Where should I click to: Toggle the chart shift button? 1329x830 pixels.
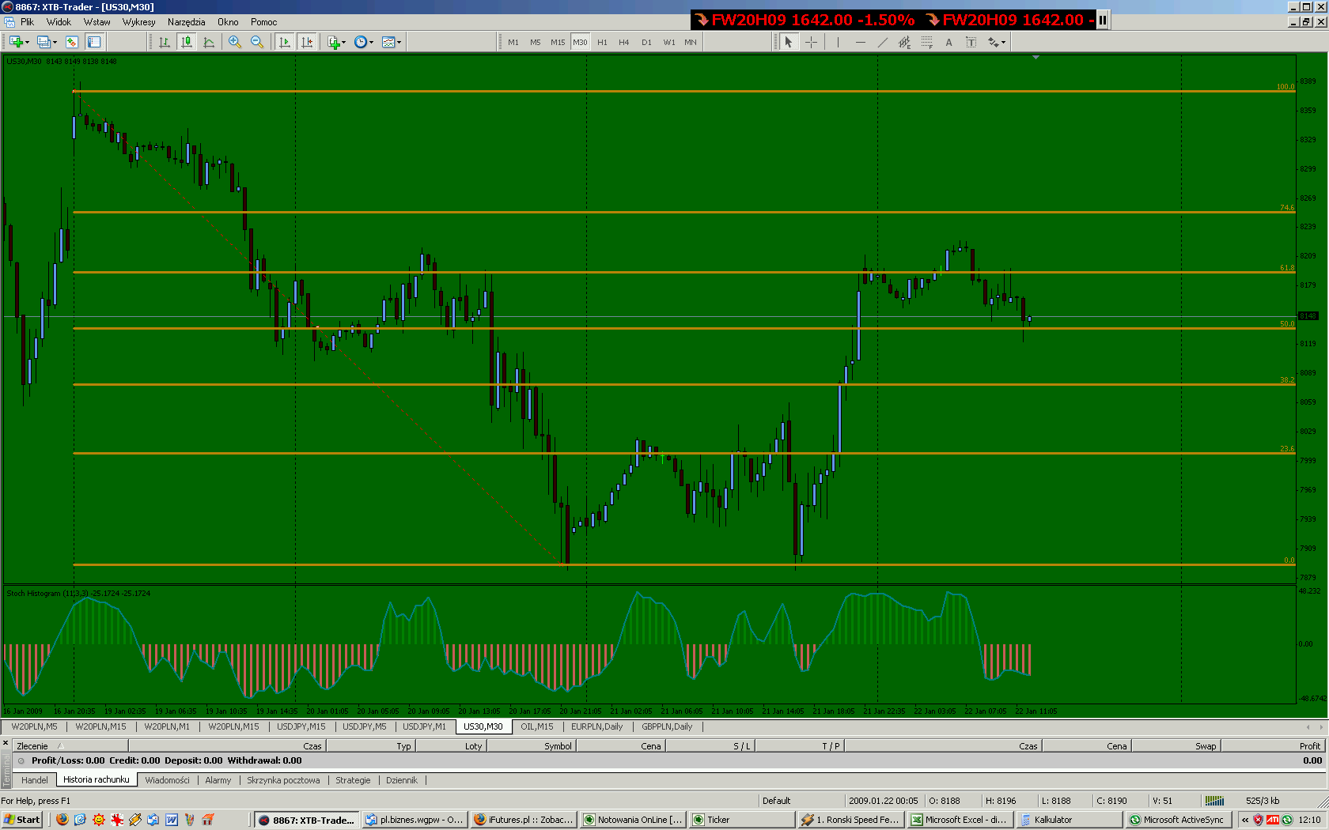(307, 42)
